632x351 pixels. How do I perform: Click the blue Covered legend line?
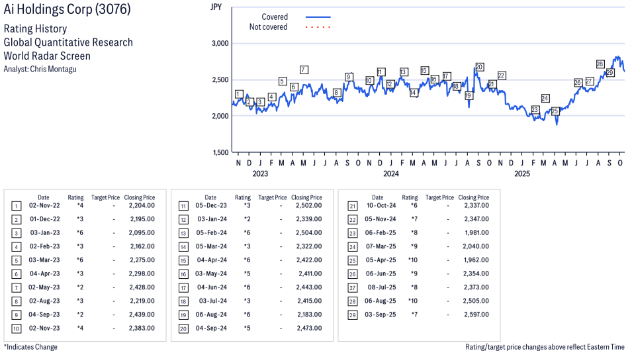click(x=318, y=17)
